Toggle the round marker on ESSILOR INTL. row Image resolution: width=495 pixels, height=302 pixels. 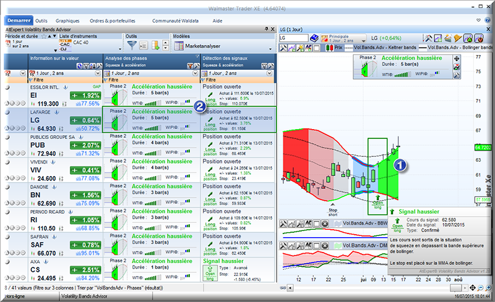tap(7, 88)
